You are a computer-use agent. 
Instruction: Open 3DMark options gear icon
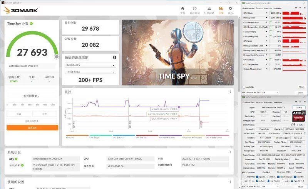[x=230, y=8]
